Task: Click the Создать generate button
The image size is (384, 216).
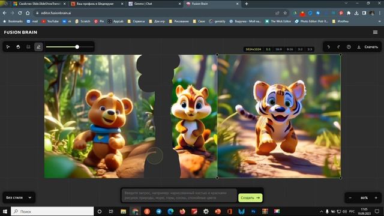Action: tap(250, 197)
